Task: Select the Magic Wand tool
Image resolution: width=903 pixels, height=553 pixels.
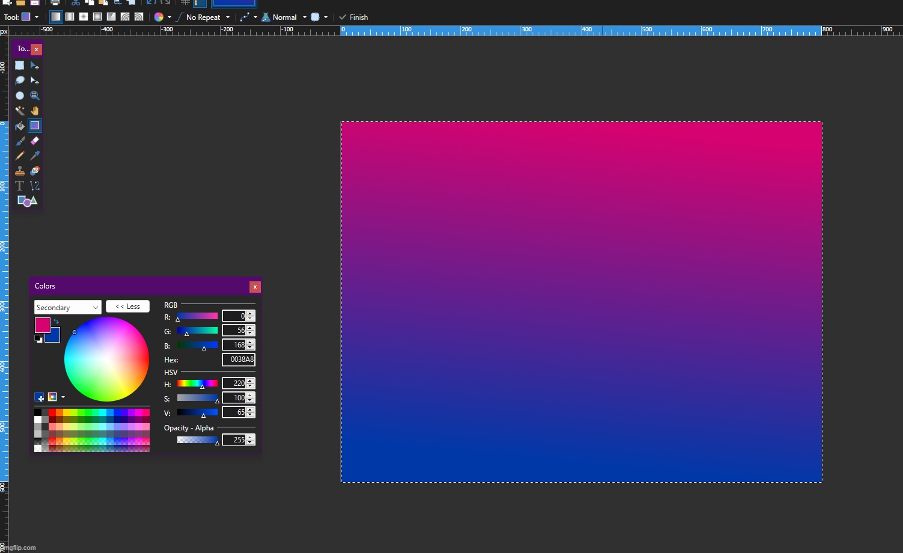Action: point(20,111)
